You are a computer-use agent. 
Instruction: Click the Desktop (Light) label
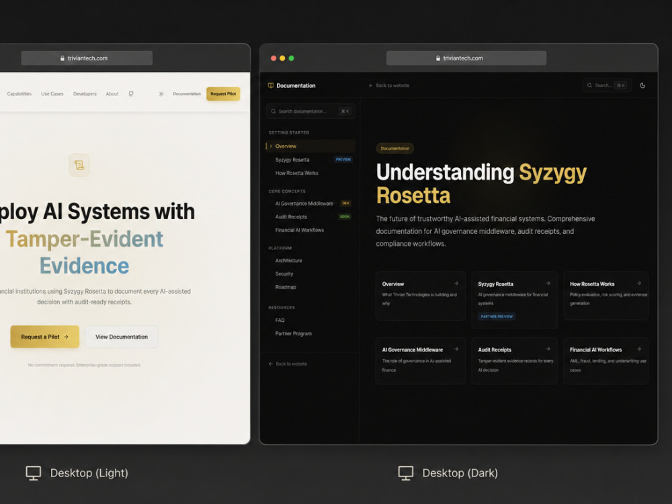point(89,473)
